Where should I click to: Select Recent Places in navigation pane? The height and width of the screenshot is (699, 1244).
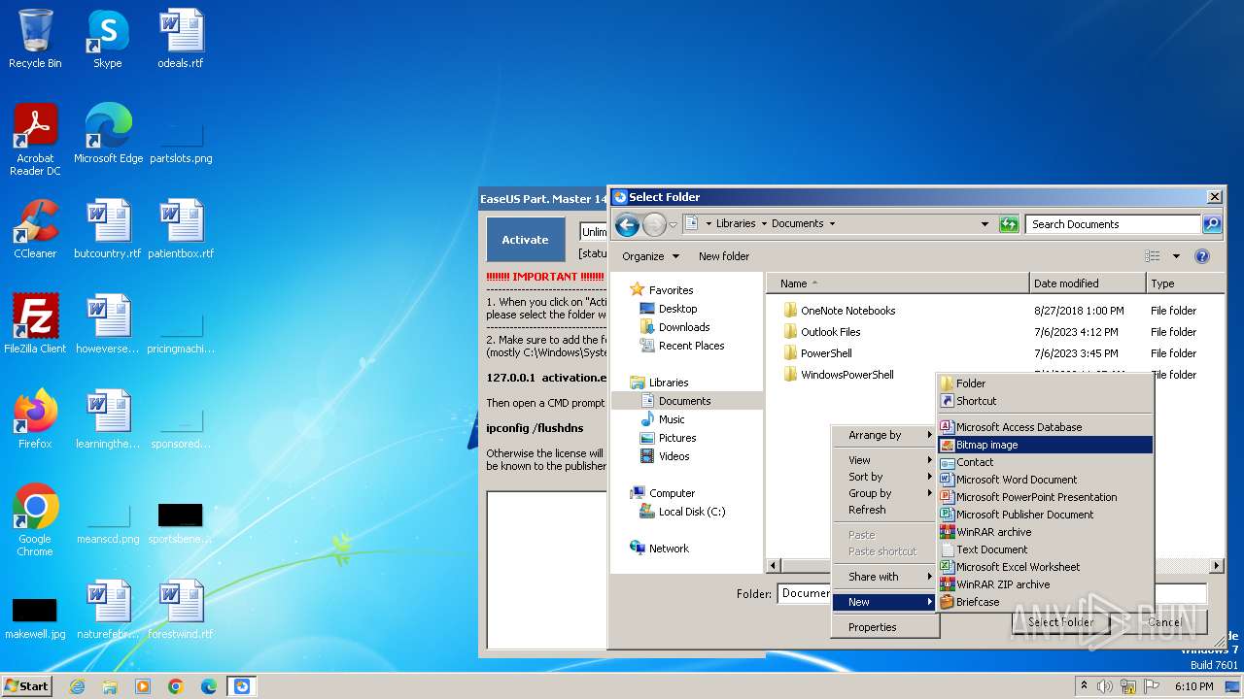691,346
